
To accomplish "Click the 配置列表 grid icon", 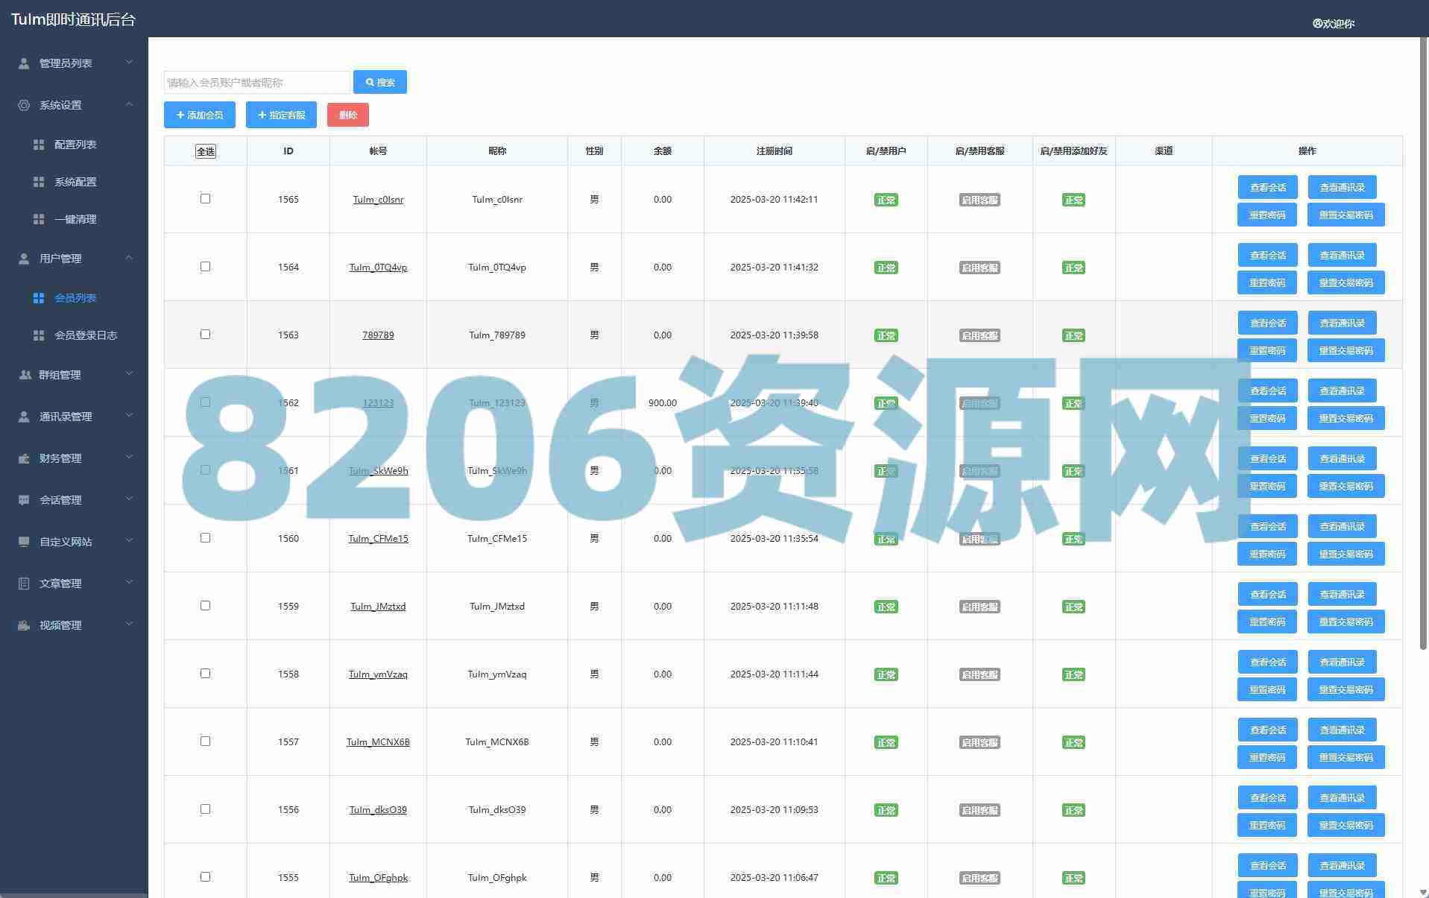I will point(39,145).
